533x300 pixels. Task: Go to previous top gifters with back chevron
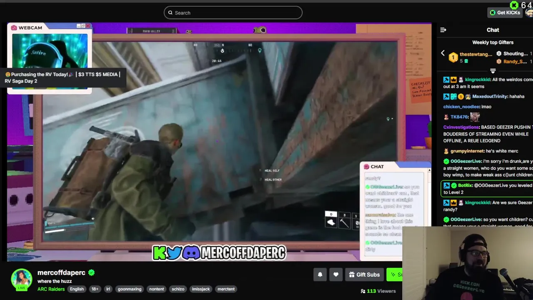pyautogui.click(x=443, y=53)
